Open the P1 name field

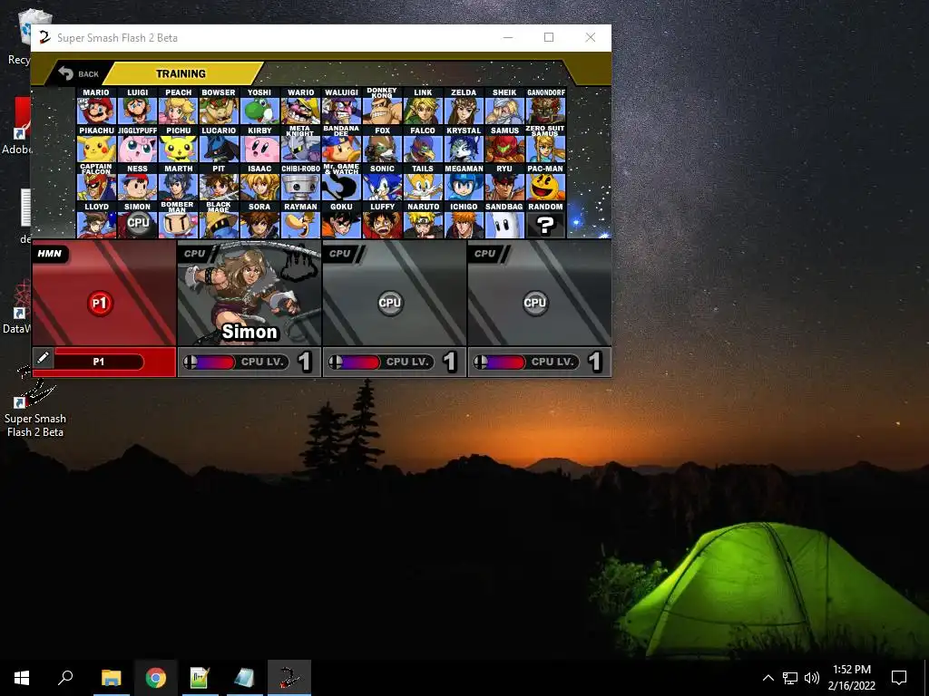click(98, 362)
